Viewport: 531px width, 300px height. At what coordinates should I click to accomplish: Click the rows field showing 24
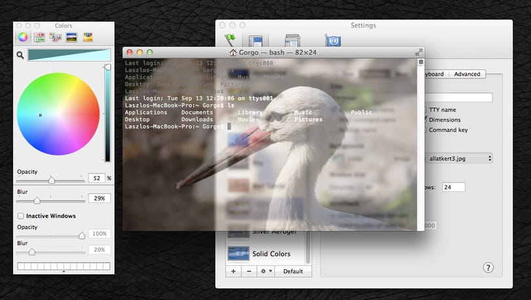coord(454,187)
